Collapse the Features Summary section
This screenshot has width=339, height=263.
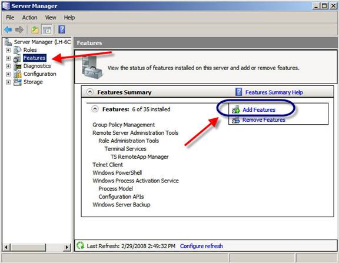pos(89,92)
